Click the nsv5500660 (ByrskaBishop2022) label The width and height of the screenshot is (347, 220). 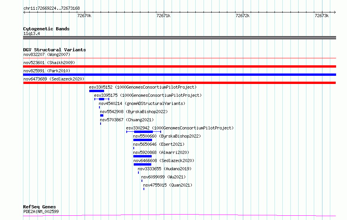pos(167,136)
